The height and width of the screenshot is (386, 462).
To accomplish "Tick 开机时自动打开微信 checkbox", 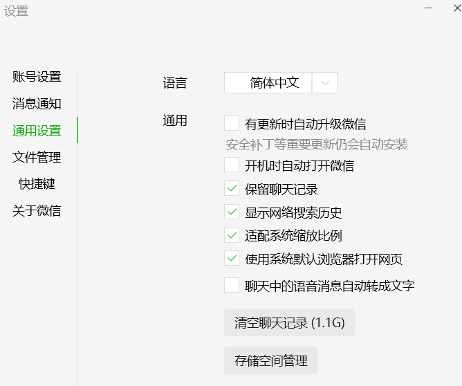I will tap(232, 165).
